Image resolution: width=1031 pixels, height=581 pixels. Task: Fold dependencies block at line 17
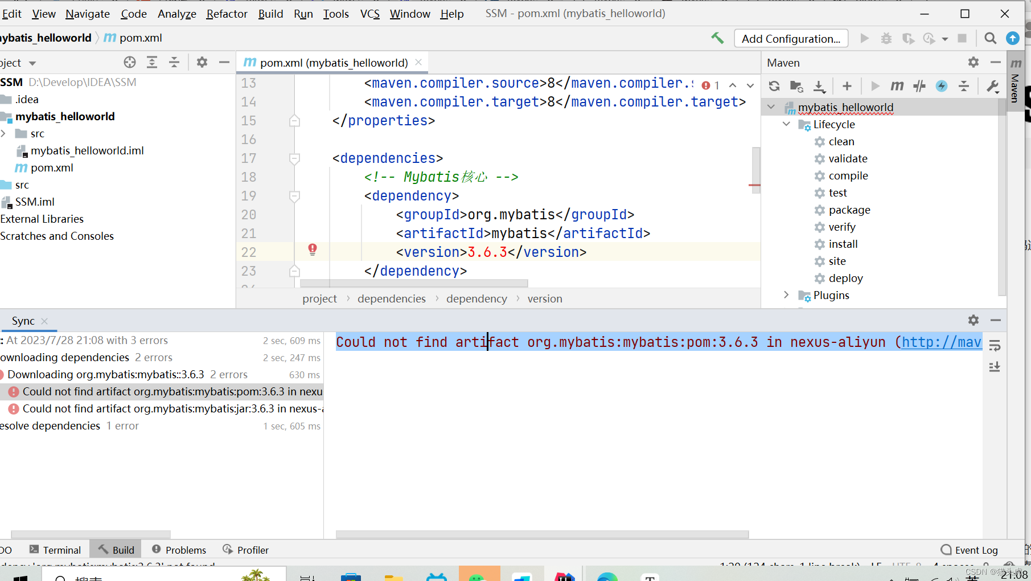(294, 158)
